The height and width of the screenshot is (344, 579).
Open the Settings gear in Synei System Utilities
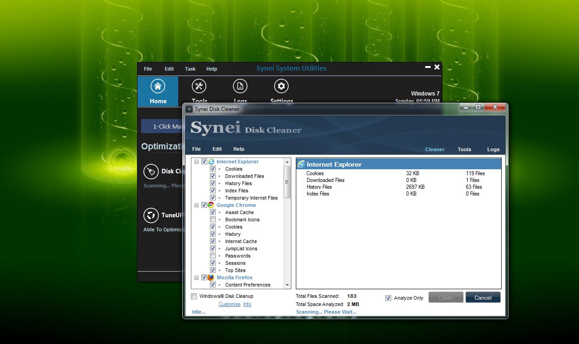coord(281,86)
